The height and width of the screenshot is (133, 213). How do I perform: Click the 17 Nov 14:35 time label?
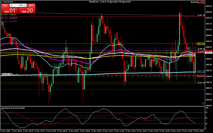[x=164, y=131]
